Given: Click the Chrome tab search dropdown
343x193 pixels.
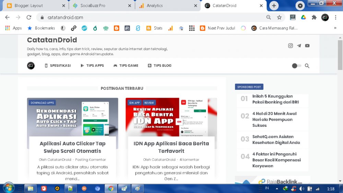Looking at the screenshot, I should [x=300, y=6].
